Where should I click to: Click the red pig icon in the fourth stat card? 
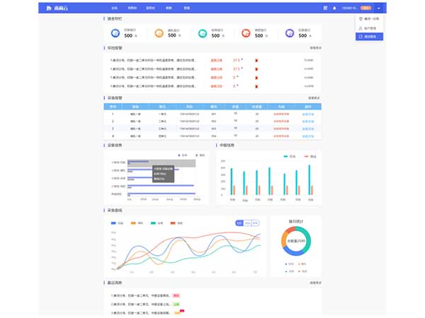(246, 33)
